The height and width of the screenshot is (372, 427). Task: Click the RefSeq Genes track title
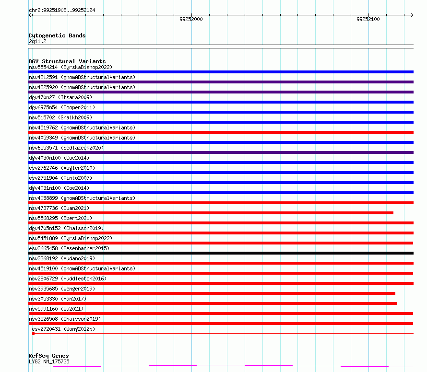[48, 356]
